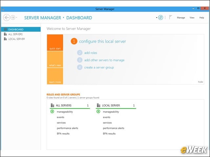The image size is (210, 157).
Task: Click events under All Servers
Action: (x=60, y=117)
